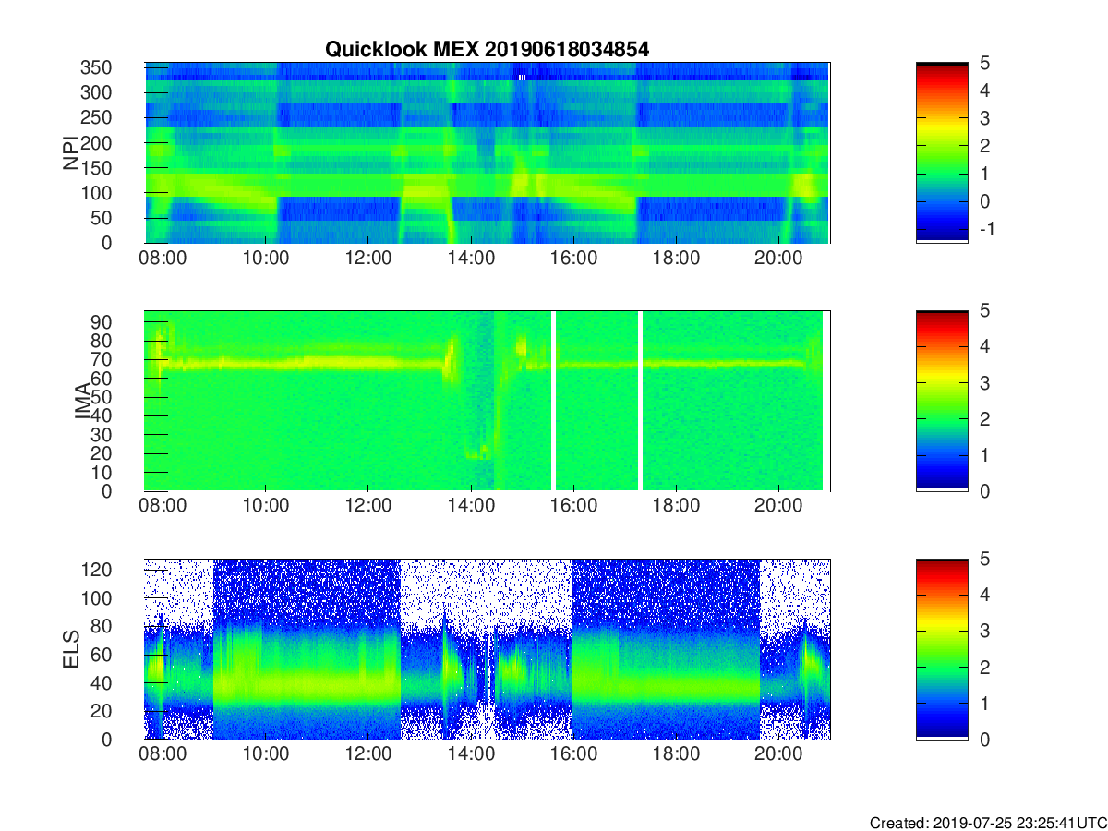Select the ELS y-axis label
Viewport: 1108px width, 831px height.
point(71,649)
